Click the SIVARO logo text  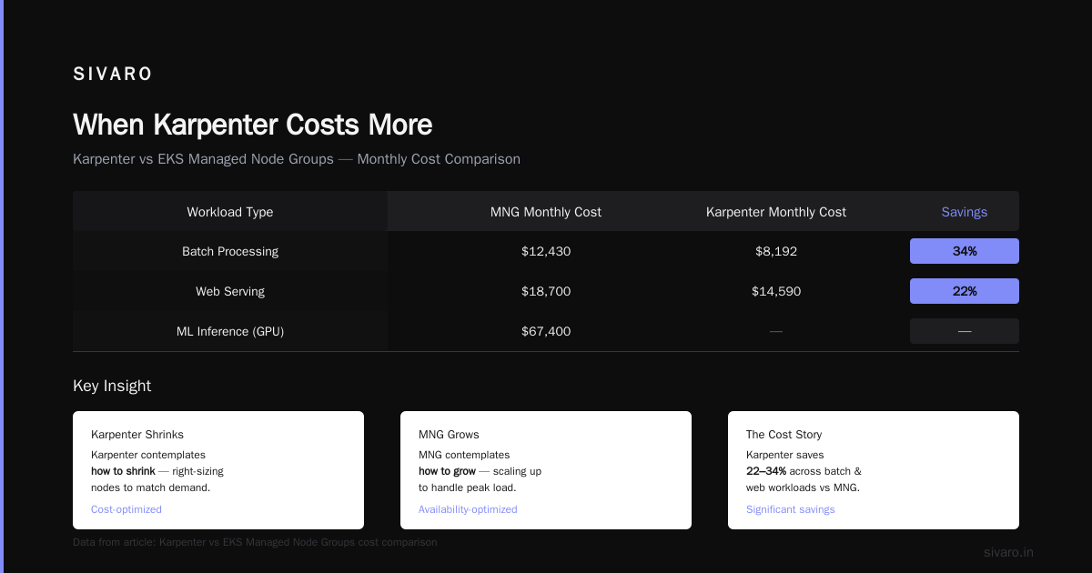[113, 75]
